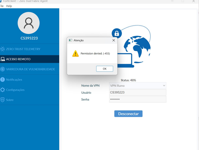Close the FortiClient window
Screen dimensions: 199x150
193,1
